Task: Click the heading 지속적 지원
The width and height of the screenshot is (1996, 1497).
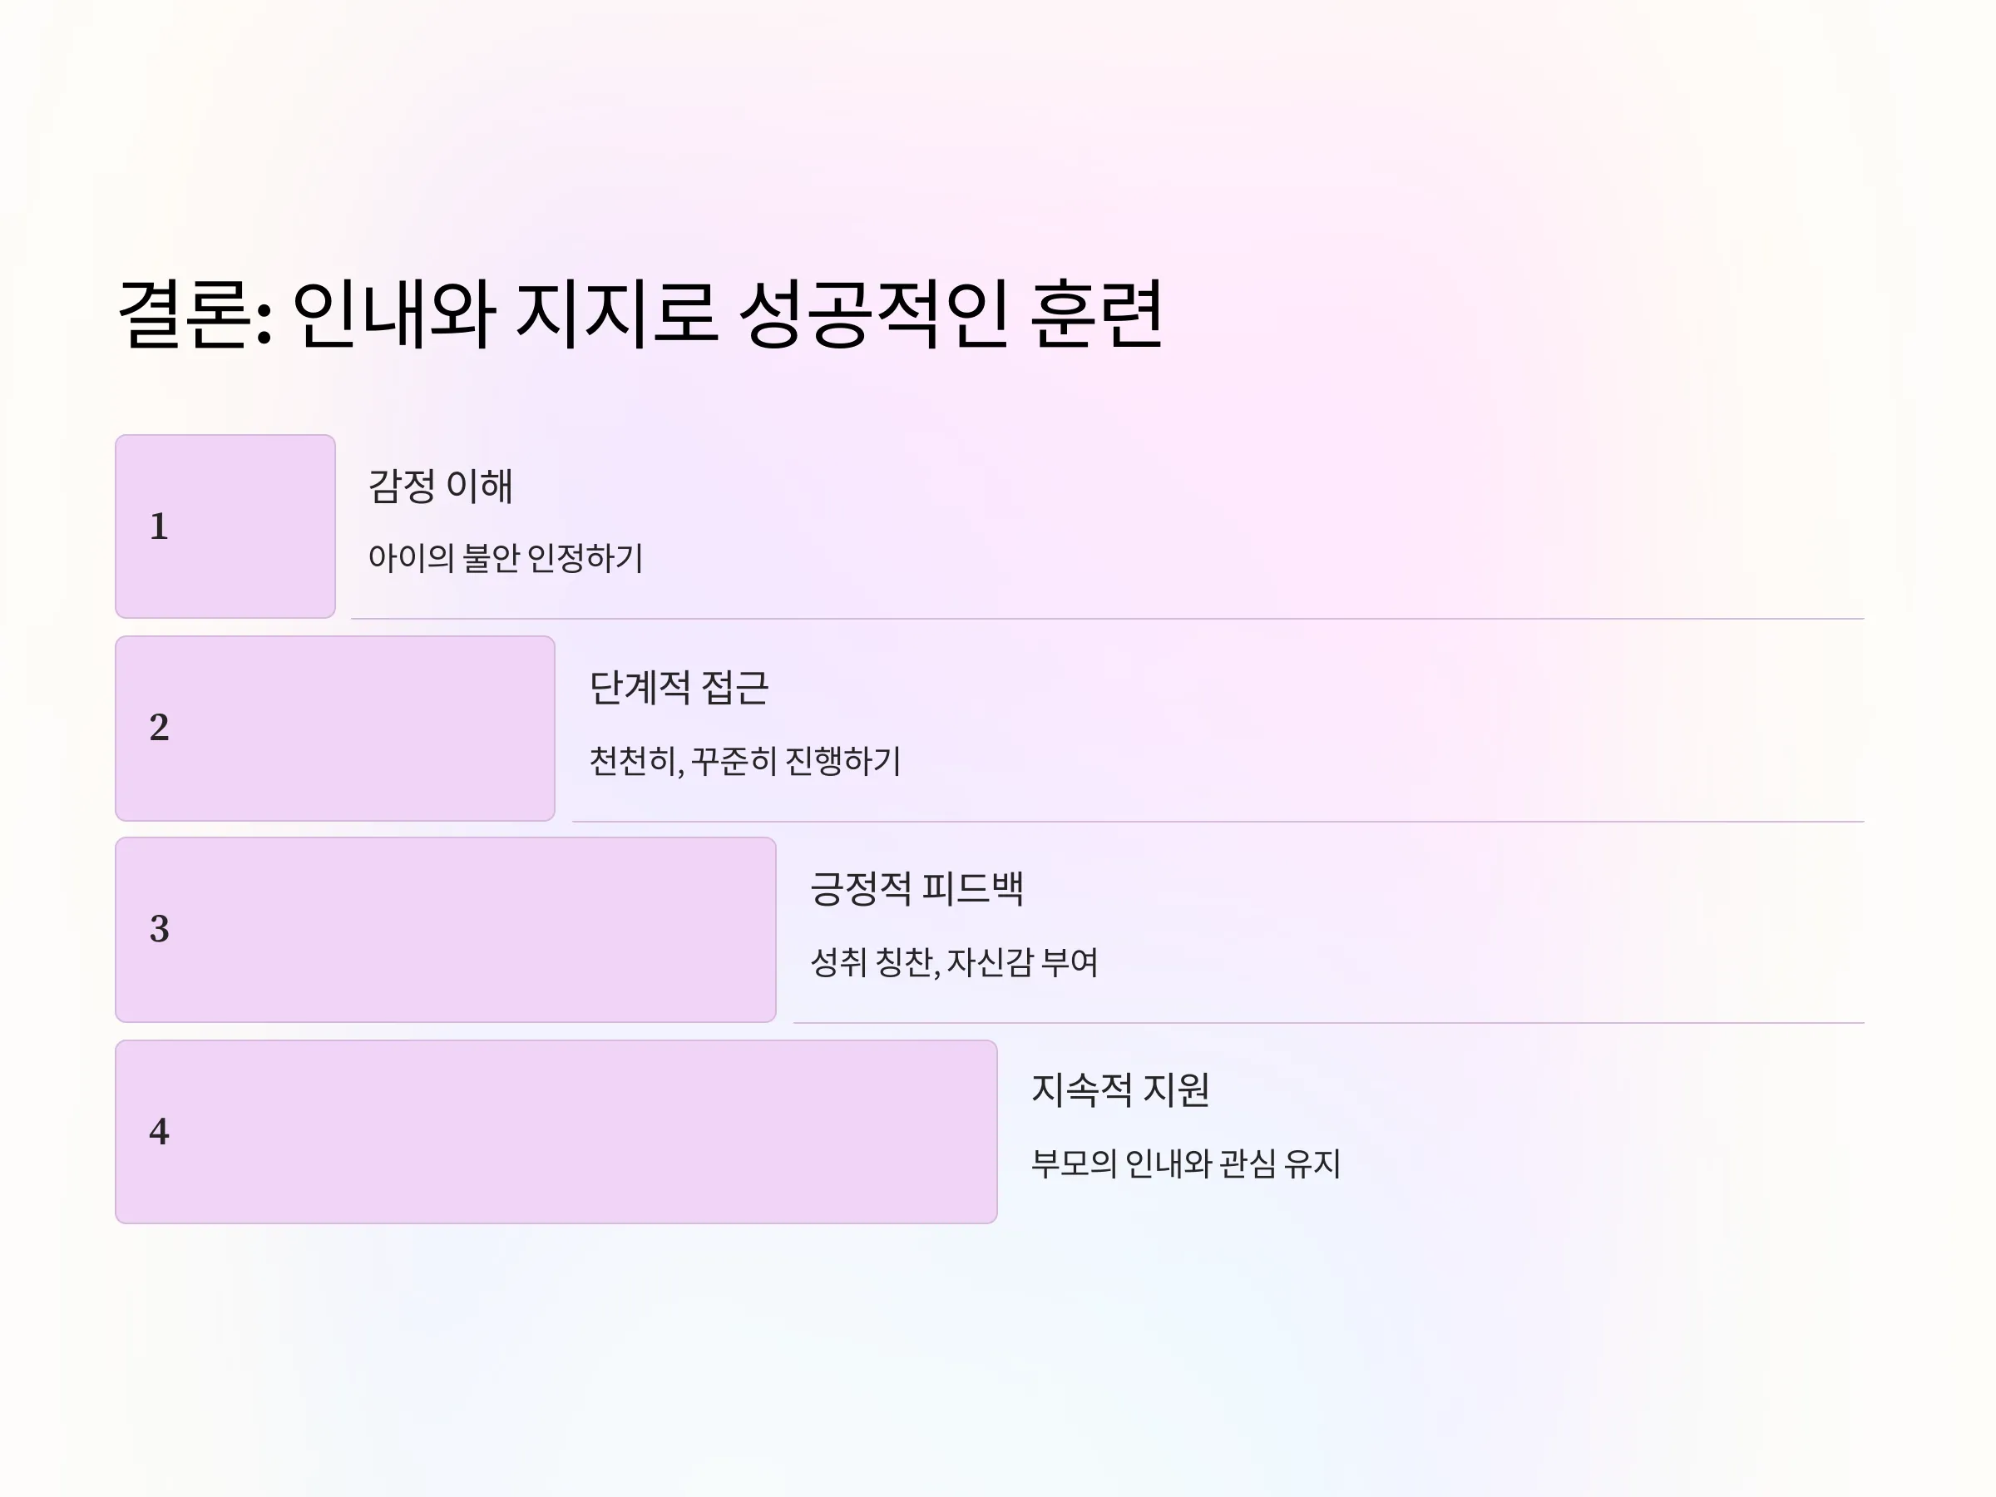Action: 1119,1090
